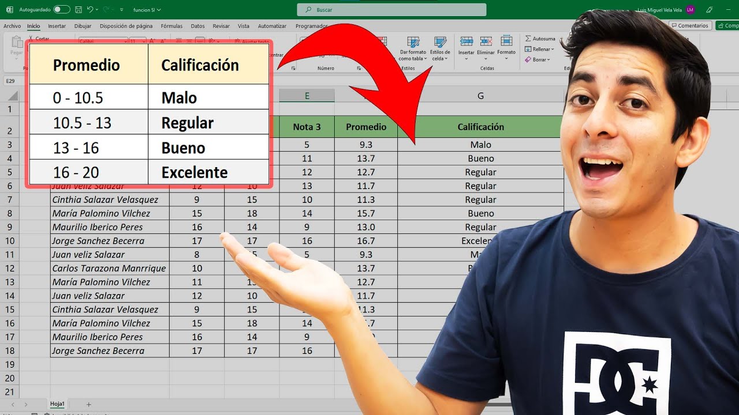Switch to the Insertar ribbon tab
The height and width of the screenshot is (415, 739).
(57, 26)
